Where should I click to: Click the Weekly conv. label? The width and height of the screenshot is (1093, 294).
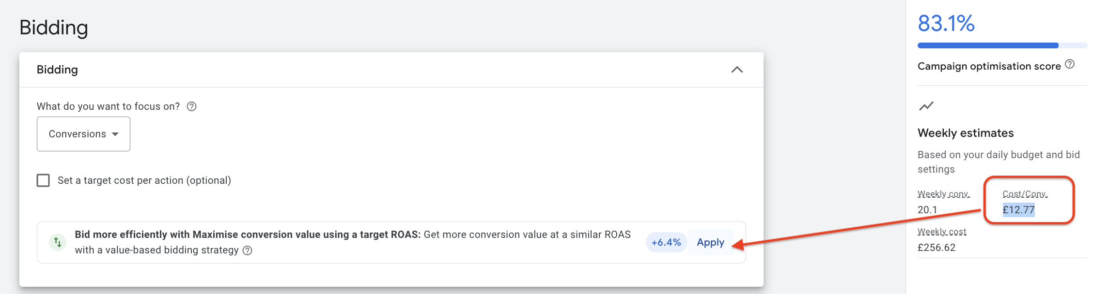[943, 194]
